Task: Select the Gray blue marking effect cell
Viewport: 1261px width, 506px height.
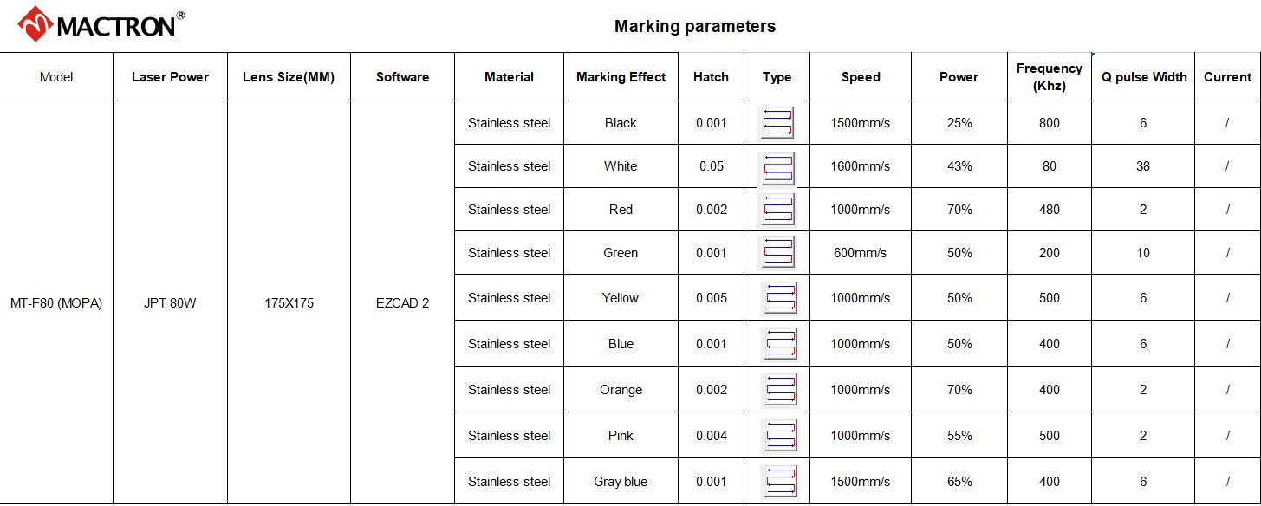Action: click(x=621, y=482)
